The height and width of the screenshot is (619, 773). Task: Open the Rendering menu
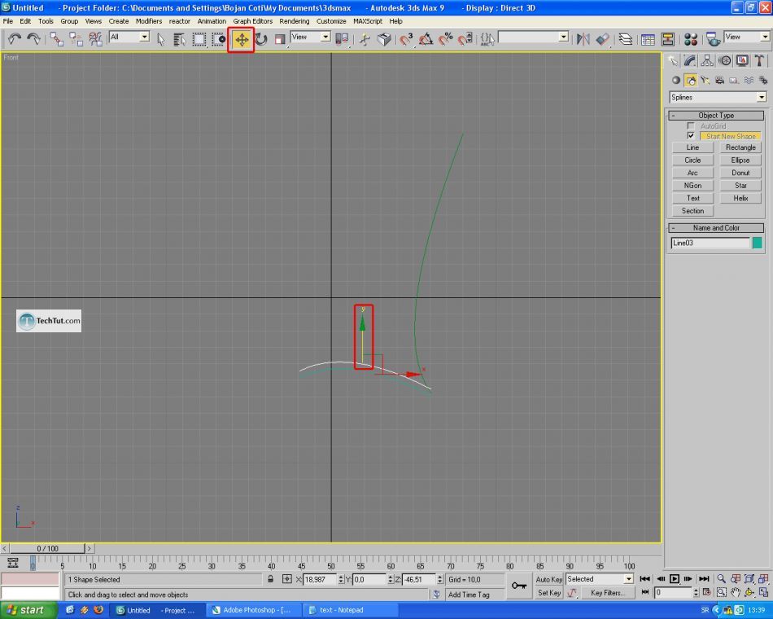(x=294, y=21)
